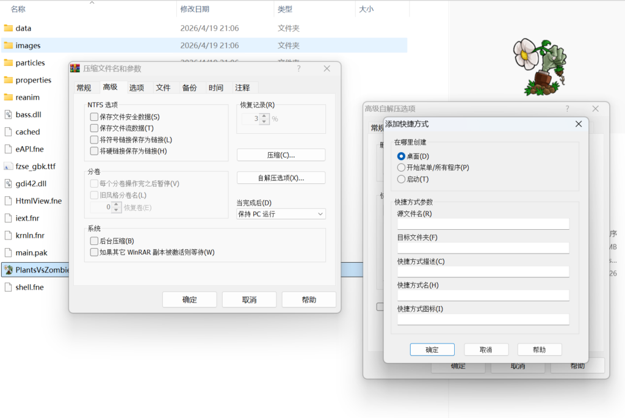
Task: Click the 自解压选项(X)... button
Action: pyautogui.click(x=281, y=178)
